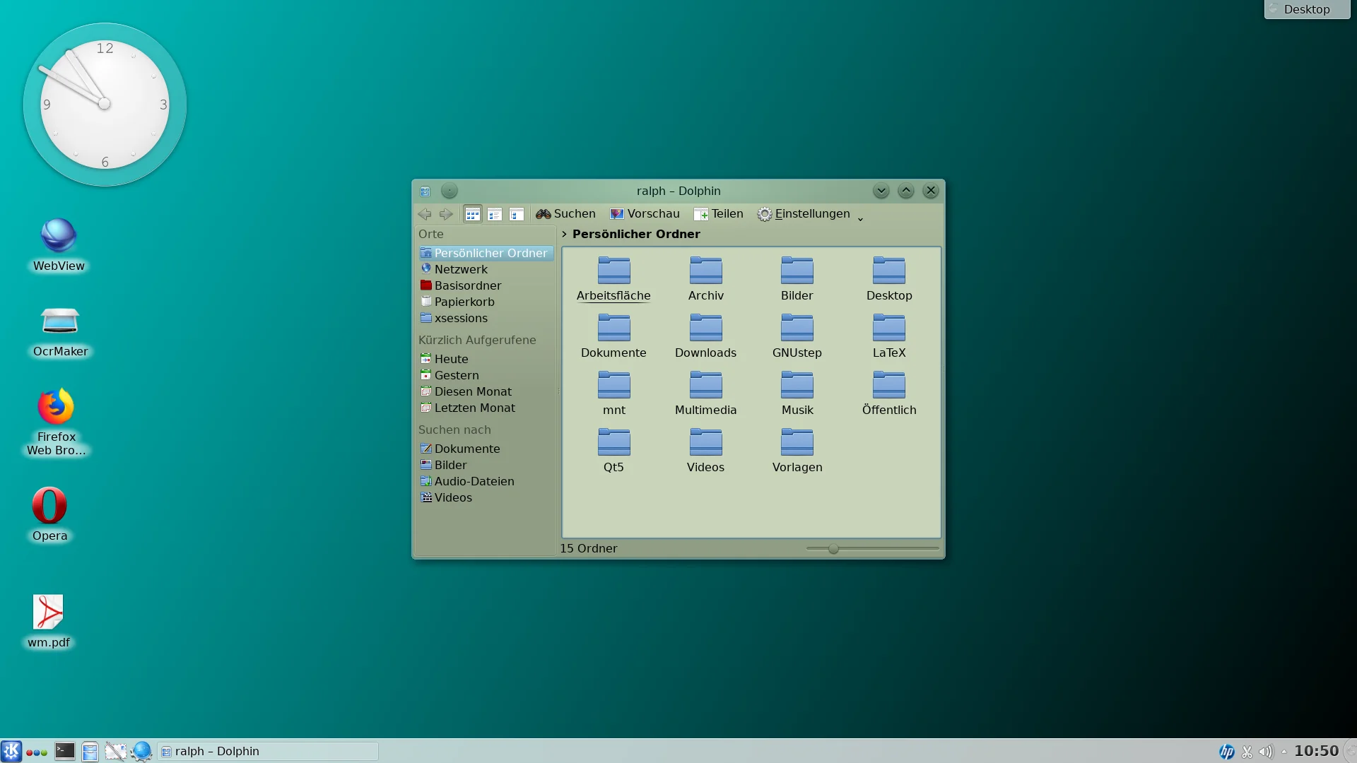Open WebView desktop icon
This screenshot has height=763, width=1357.
pos(59,244)
